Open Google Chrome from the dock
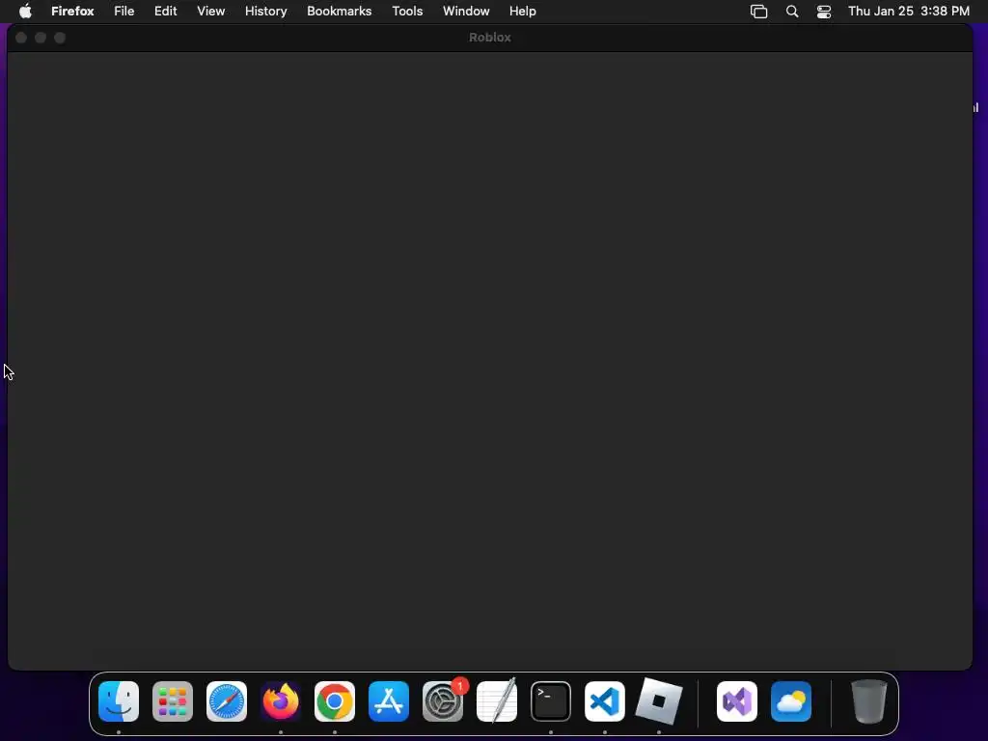The height and width of the screenshot is (741, 988). coord(335,701)
